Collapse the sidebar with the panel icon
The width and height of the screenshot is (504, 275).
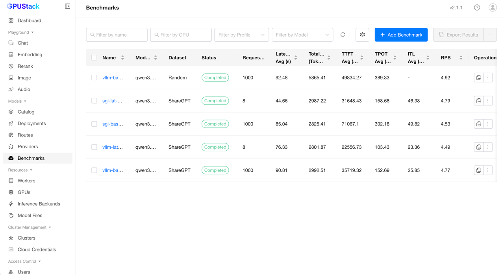(x=67, y=6)
